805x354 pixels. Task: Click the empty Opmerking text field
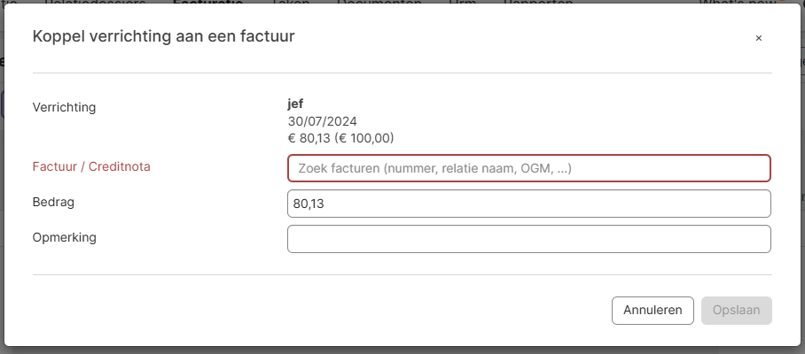click(528, 239)
